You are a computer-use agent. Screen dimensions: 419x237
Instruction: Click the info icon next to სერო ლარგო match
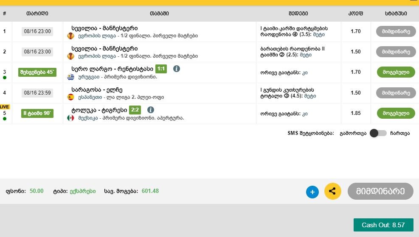[x=176, y=69]
